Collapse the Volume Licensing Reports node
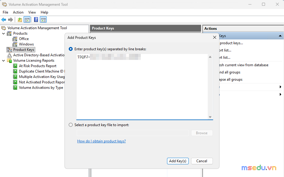284x177 pixels. coord(3,61)
